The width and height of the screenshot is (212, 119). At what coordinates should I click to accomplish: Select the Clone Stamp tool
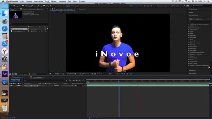[41, 6]
